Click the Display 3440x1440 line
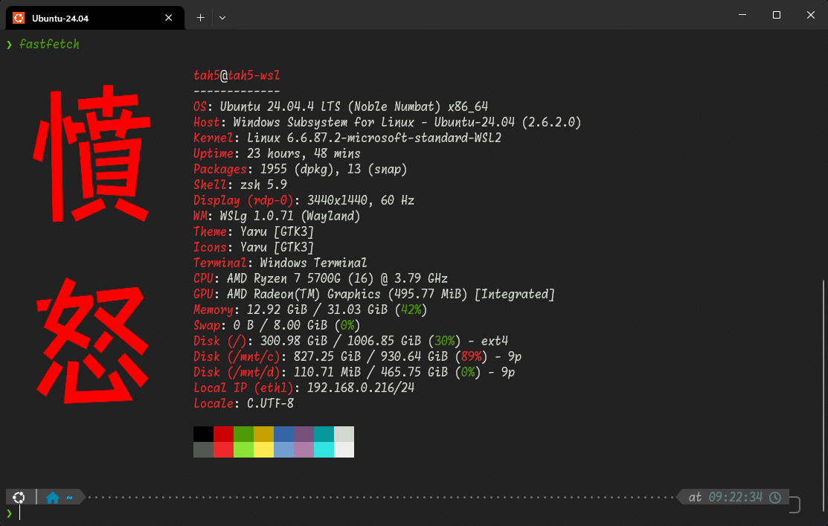 click(x=304, y=201)
